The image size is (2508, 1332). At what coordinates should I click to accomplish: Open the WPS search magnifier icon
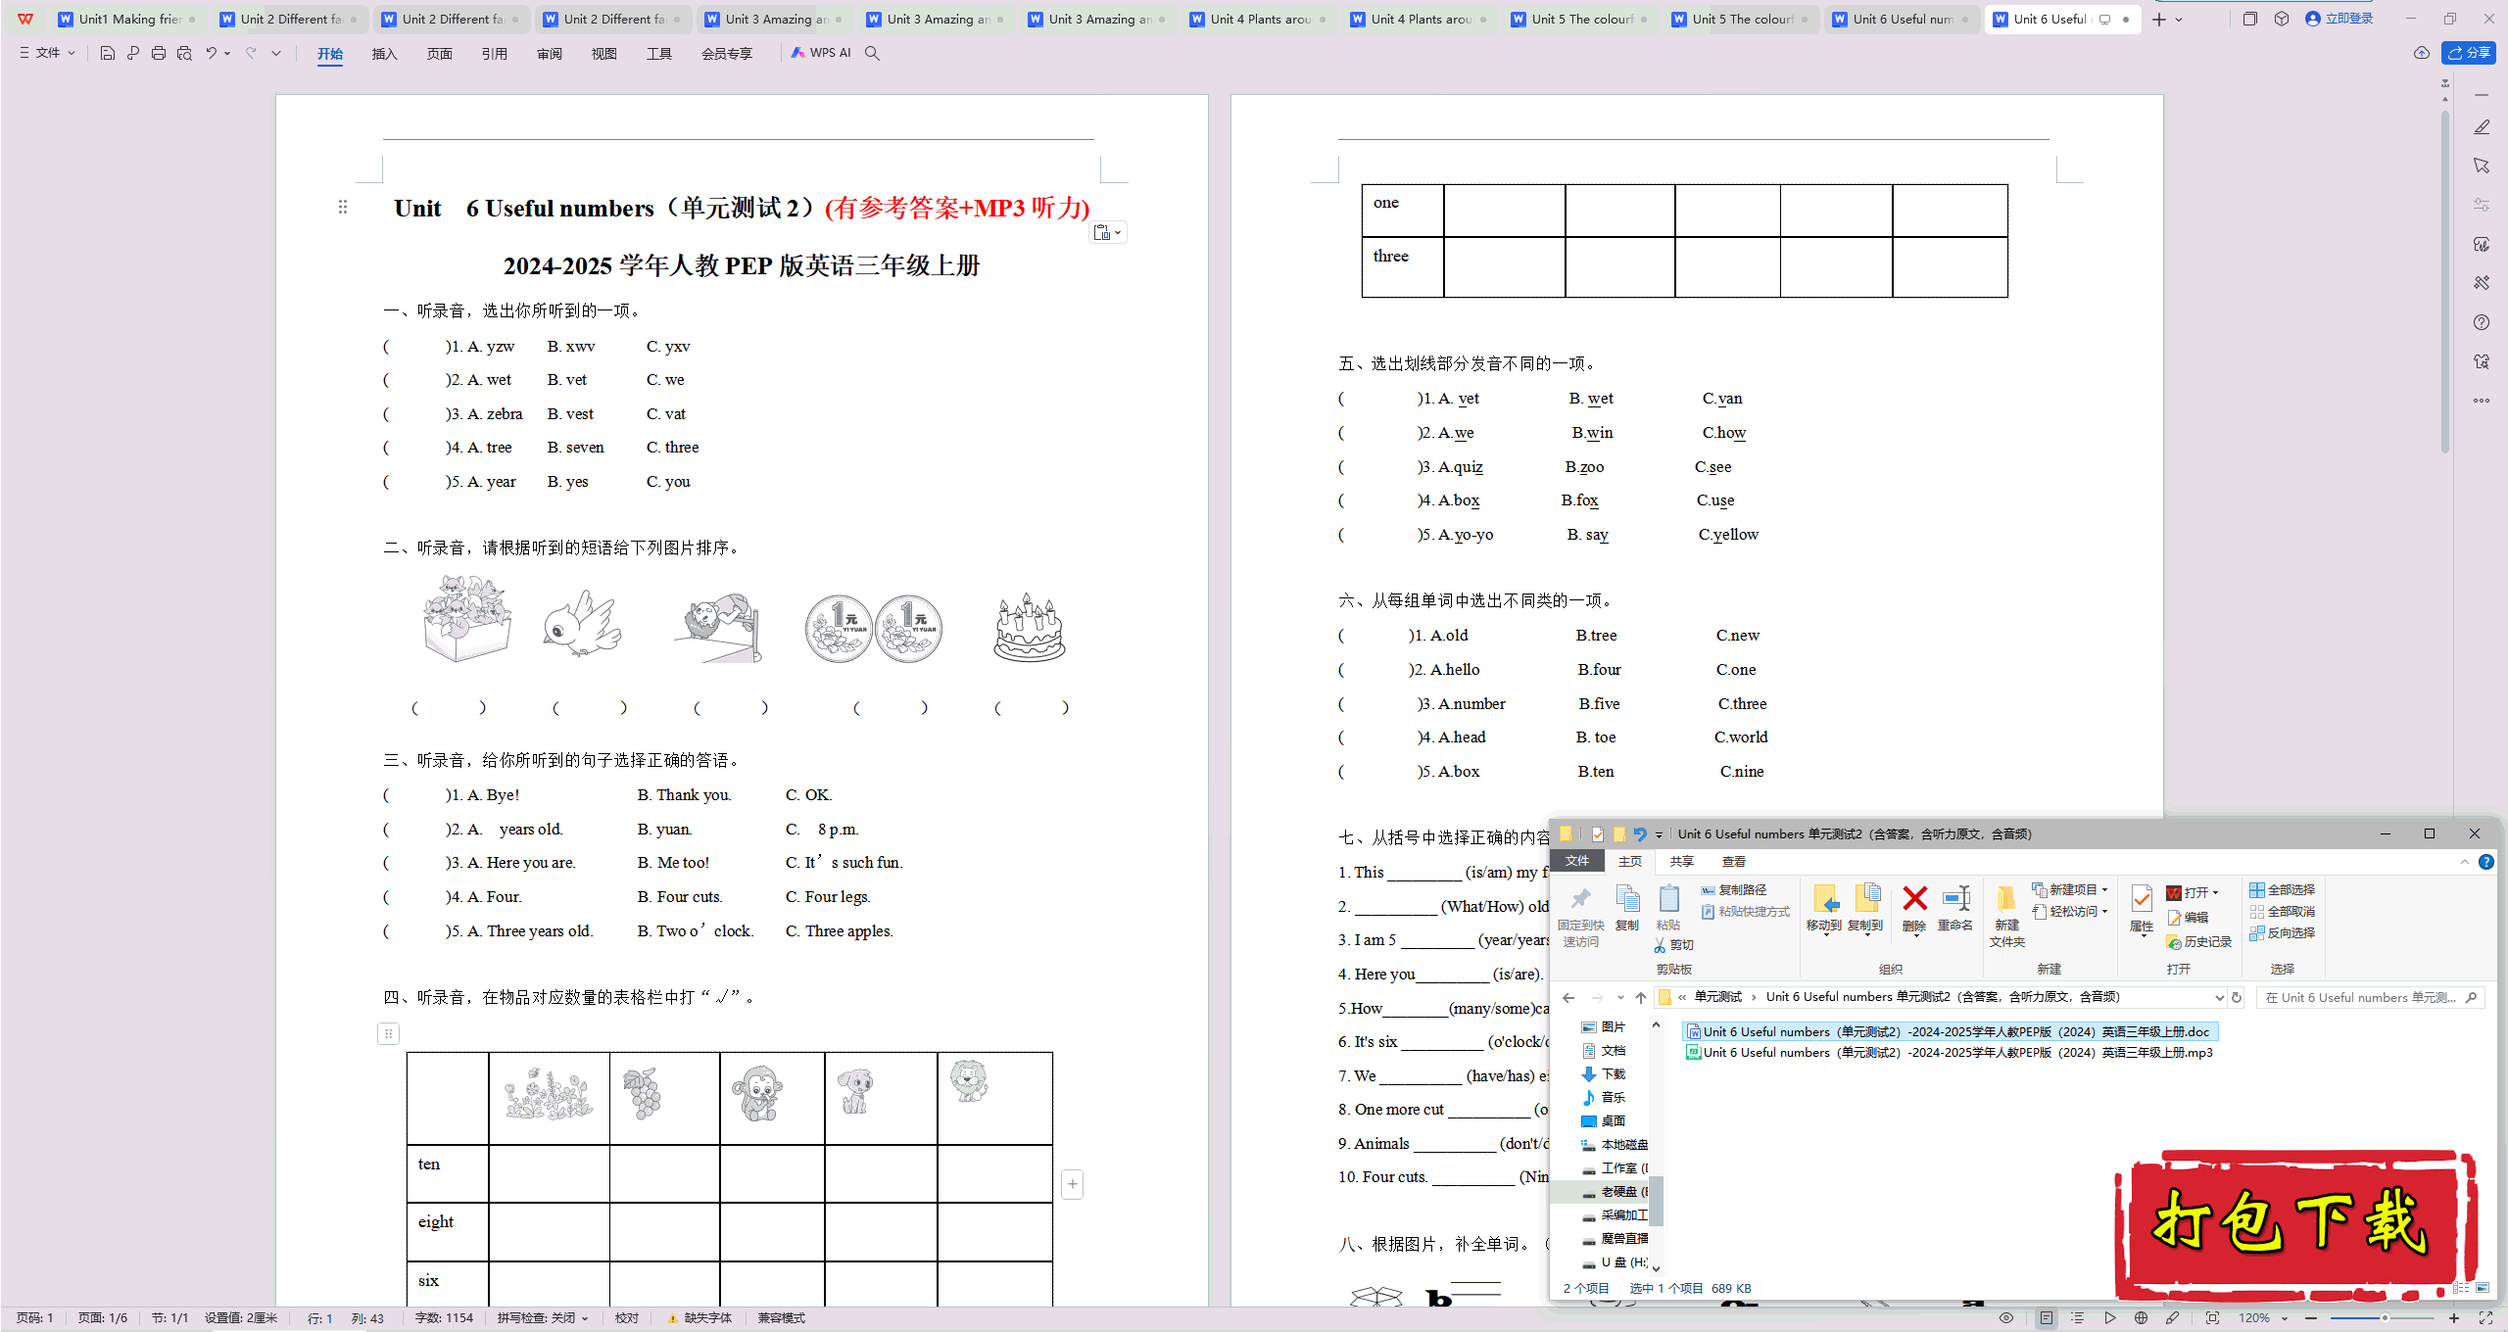(872, 53)
